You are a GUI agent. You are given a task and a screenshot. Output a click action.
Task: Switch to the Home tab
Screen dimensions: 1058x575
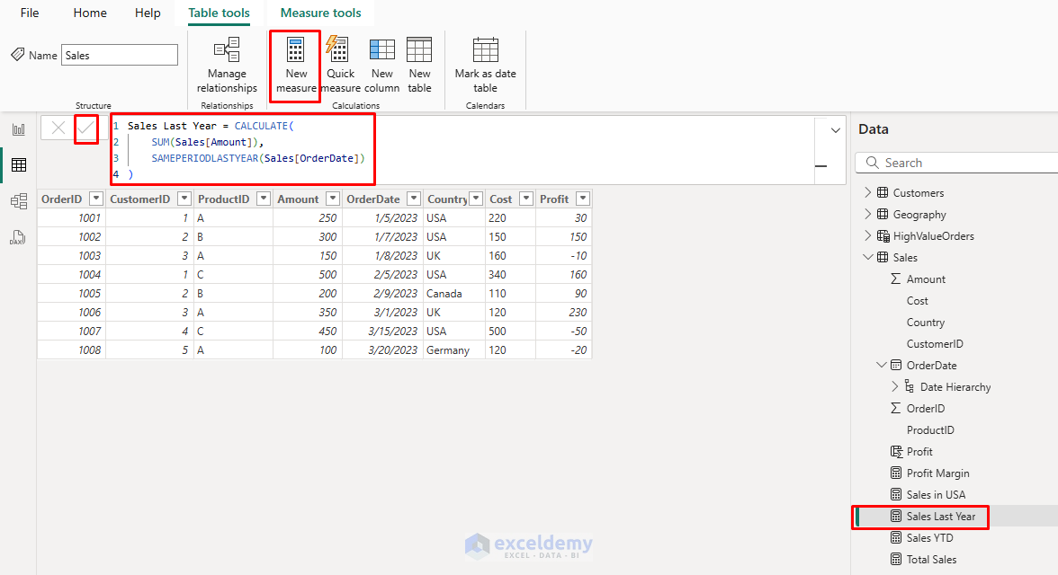point(90,13)
